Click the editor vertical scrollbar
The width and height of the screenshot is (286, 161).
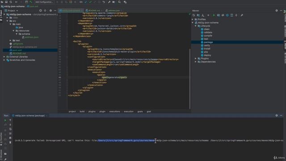[x=189, y=79]
